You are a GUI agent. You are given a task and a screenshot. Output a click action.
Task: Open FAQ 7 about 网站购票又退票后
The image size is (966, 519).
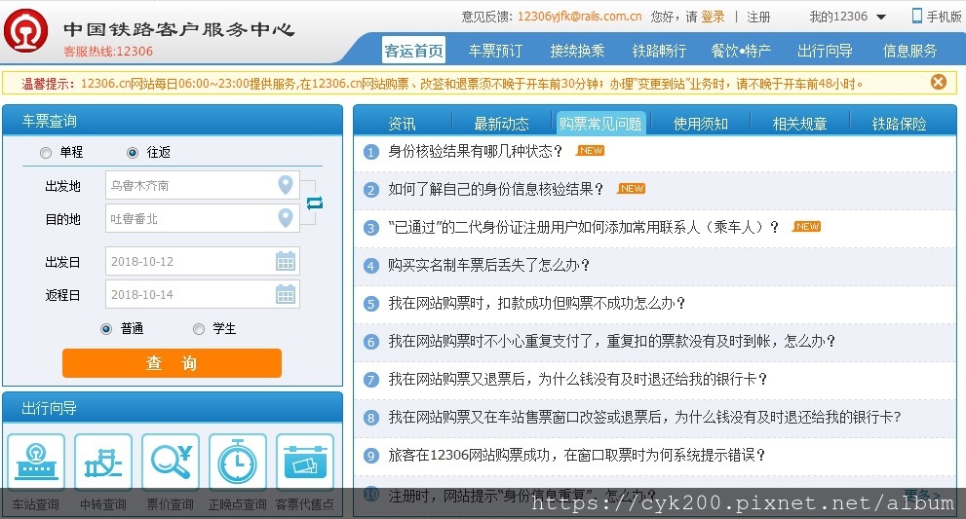(577, 379)
